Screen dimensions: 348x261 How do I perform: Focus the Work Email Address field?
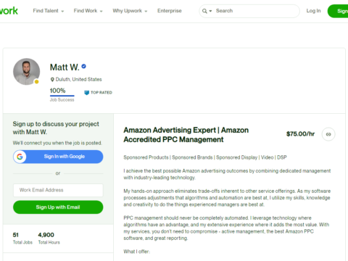(x=58, y=190)
